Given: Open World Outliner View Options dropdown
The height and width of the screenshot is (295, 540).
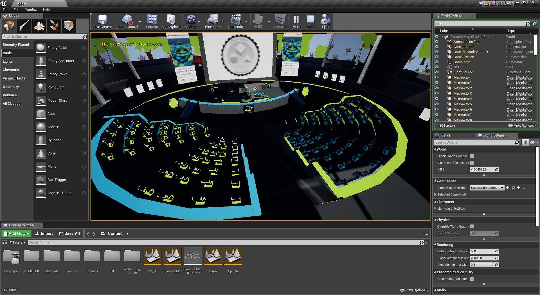Looking at the screenshot, I should coord(522,126).
